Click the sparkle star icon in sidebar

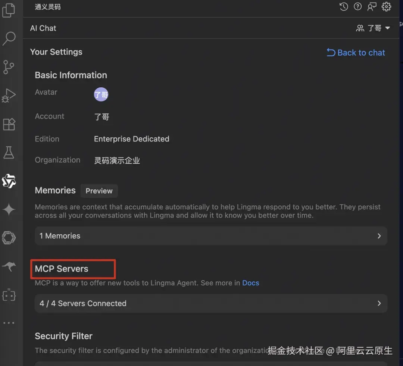point(9,209)
